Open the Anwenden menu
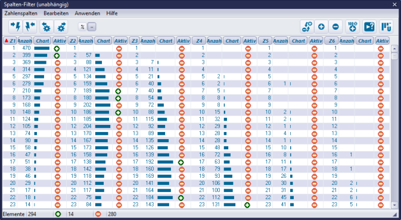The image size is (401, 220). [88, 13]
